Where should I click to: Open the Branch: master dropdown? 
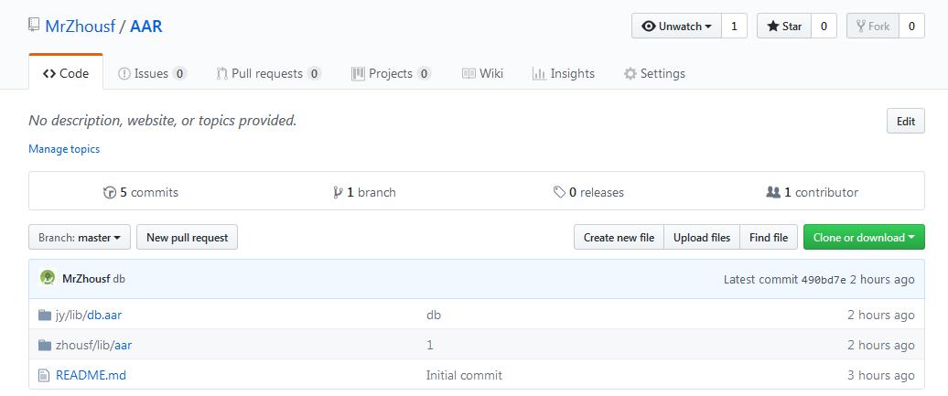coord(80,238)
